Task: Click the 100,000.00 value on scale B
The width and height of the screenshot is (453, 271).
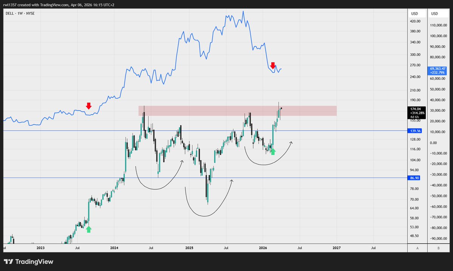Action: click(438, 36)
